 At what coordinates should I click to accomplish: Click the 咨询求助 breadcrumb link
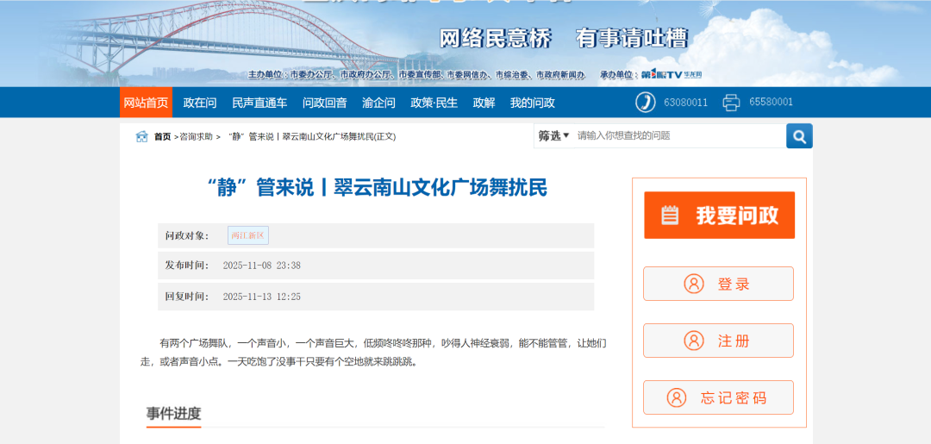[x=196, y=136]
